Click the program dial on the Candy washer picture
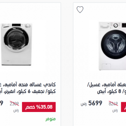This screenshot has height=126, width=126. click(x=28, y=26)
